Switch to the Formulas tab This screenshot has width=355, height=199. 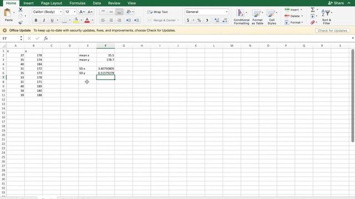coord(78,3)
